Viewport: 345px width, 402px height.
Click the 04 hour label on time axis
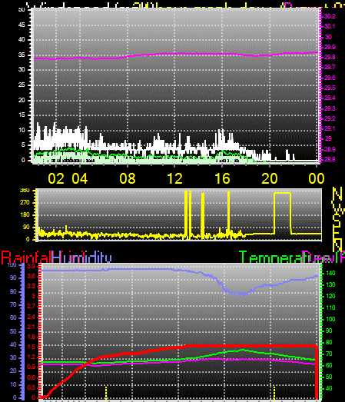point(80,178)
